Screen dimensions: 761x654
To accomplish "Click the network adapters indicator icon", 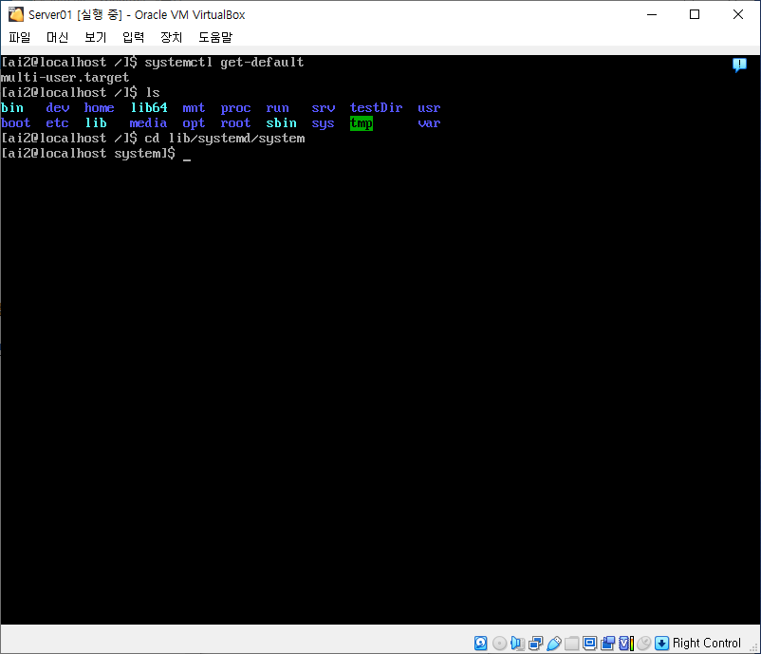I will (x=535, y=643).
